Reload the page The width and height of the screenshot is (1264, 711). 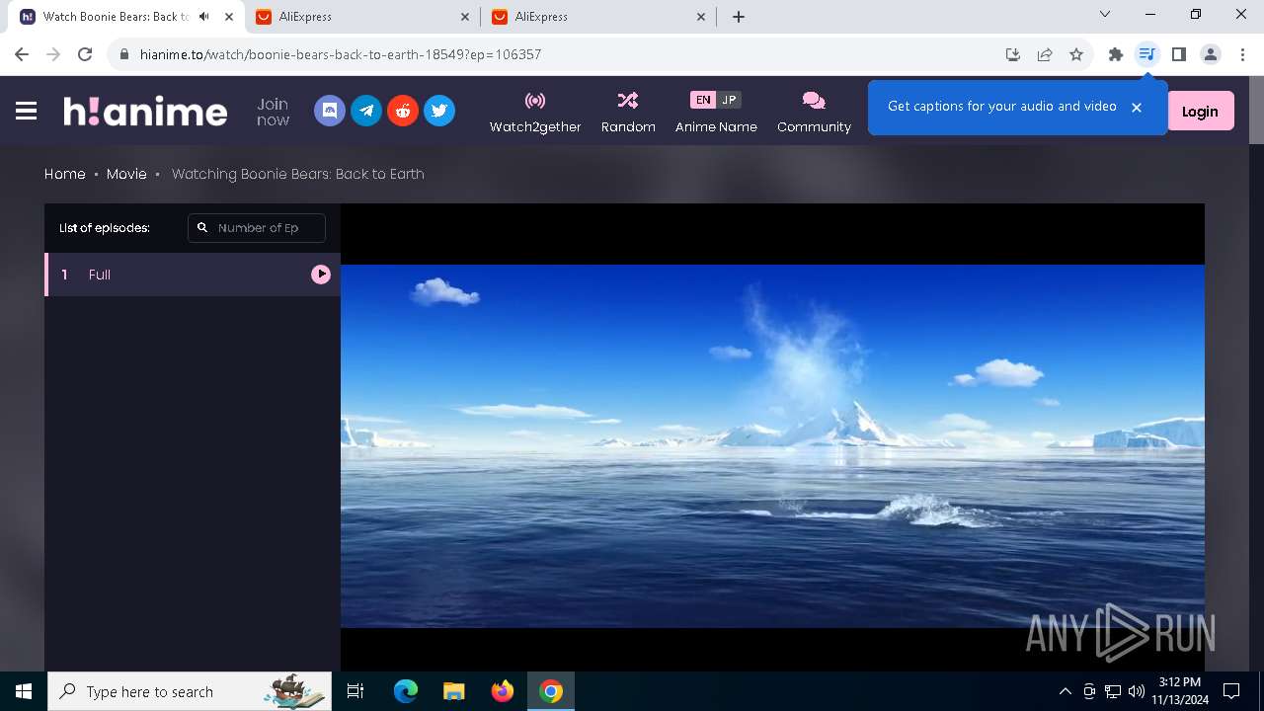(85, 54)
